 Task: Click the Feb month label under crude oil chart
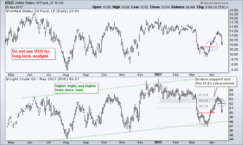coord(176,143)
